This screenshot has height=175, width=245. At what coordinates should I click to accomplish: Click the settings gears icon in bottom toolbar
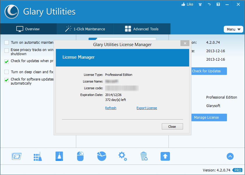(x=123, y=156)
